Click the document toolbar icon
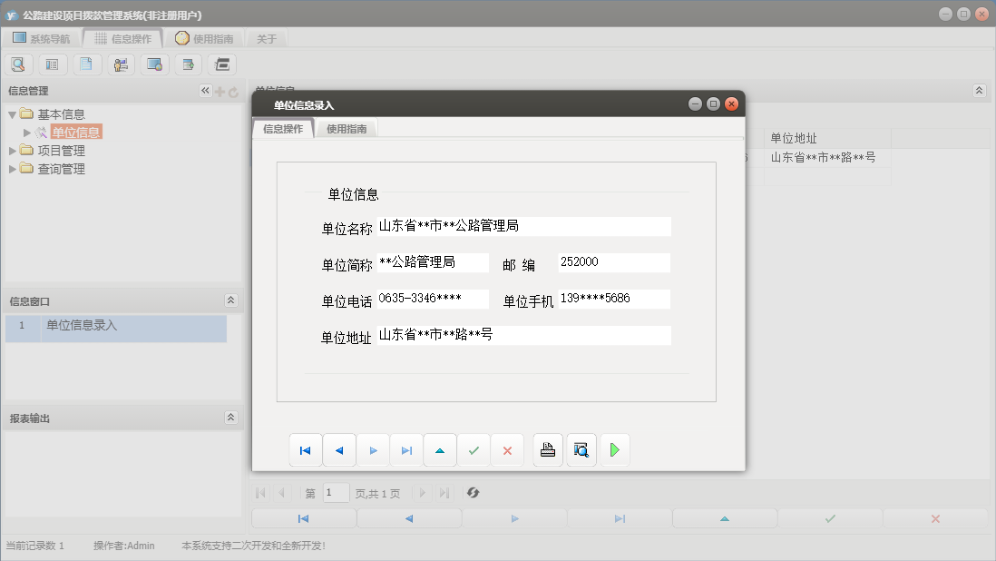 point(85,64)
